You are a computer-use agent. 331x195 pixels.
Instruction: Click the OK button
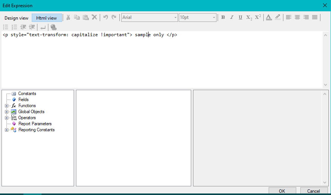click(282, 191)
